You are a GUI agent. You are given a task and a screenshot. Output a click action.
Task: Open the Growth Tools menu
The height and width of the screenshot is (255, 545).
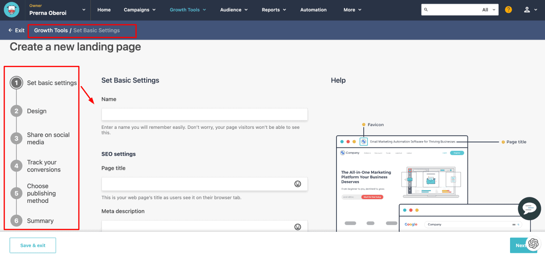(188, 10)
